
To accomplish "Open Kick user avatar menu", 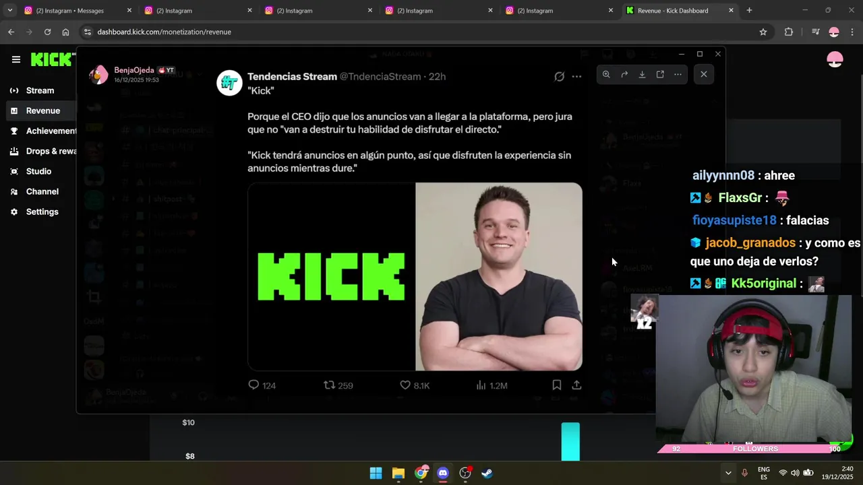I will (835, 60).
